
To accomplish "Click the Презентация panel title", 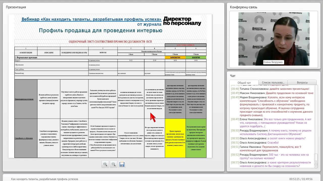I will click(16, 7).
